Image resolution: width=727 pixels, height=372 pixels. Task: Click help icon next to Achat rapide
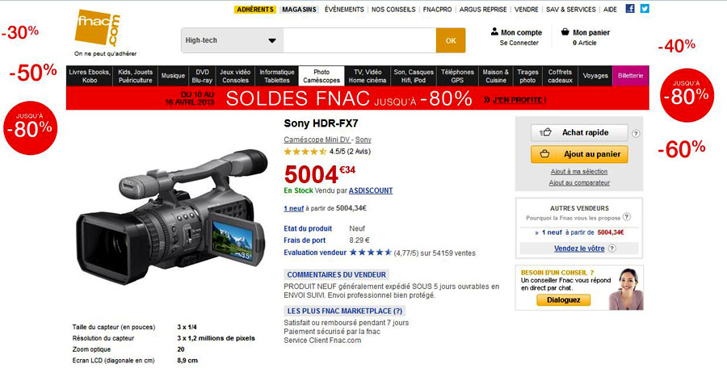[x=636, y=133]
